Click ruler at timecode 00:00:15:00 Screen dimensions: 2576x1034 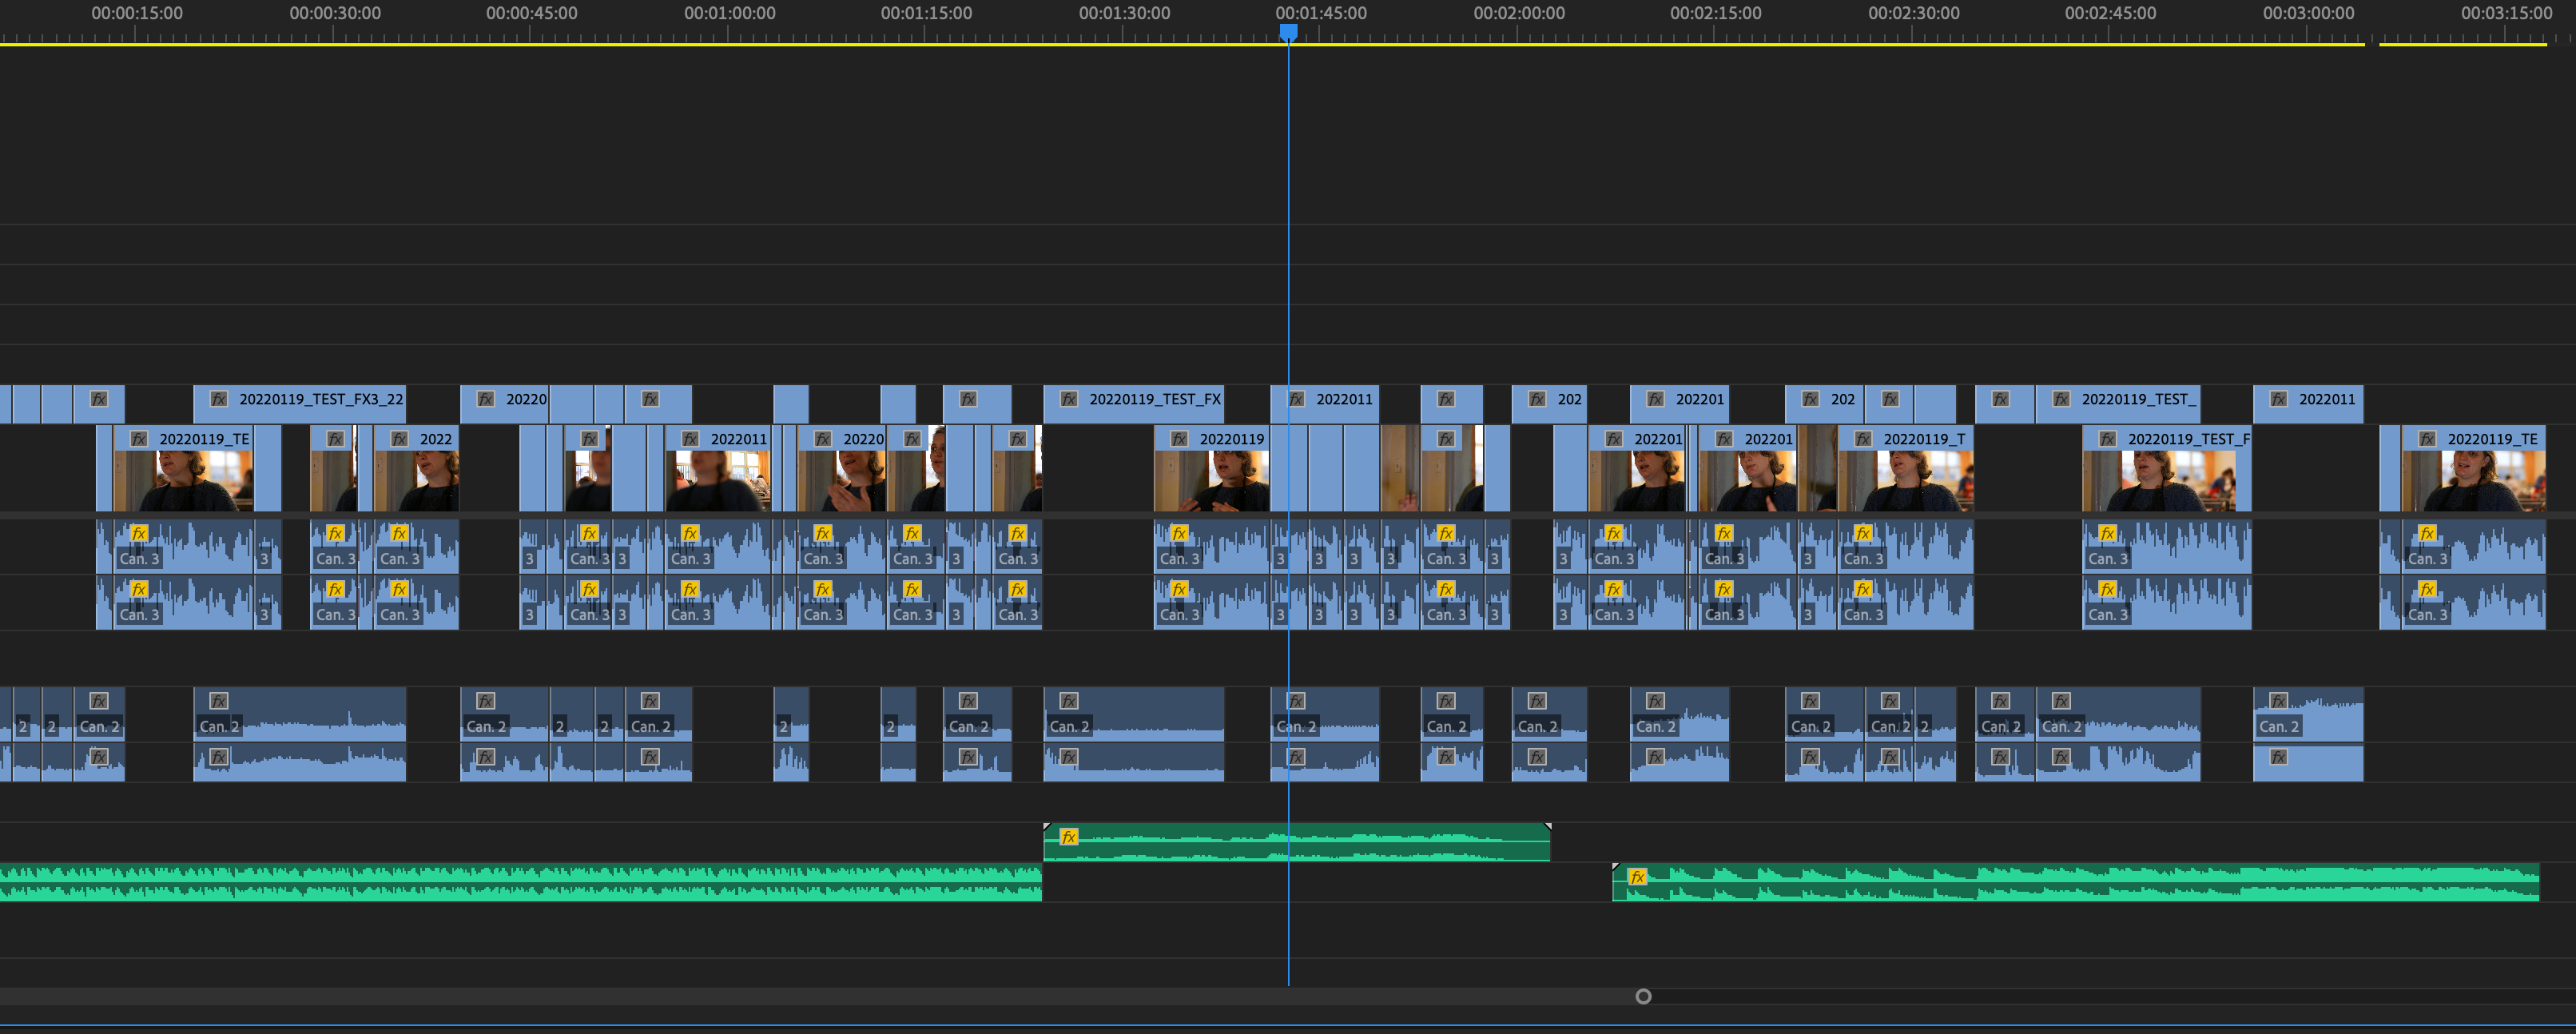[x=137, y=13]
